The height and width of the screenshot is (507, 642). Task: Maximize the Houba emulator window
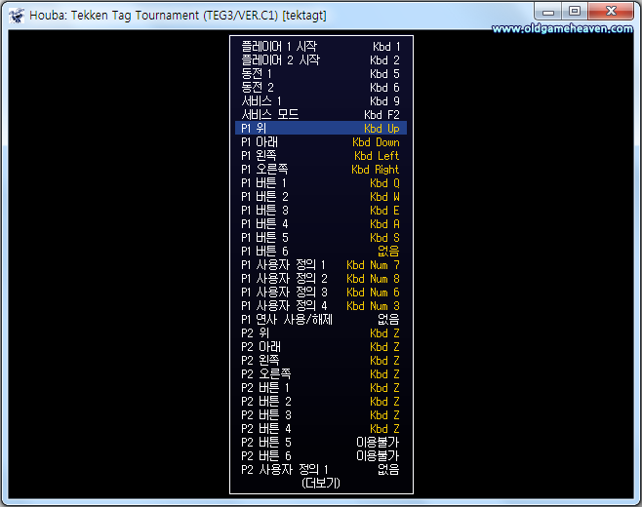coord(575,11)
